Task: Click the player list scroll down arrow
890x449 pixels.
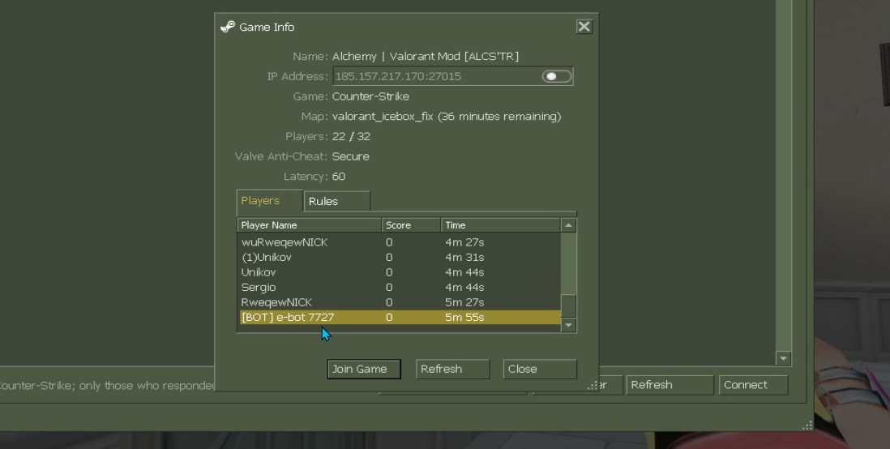Action: point(569,325)
